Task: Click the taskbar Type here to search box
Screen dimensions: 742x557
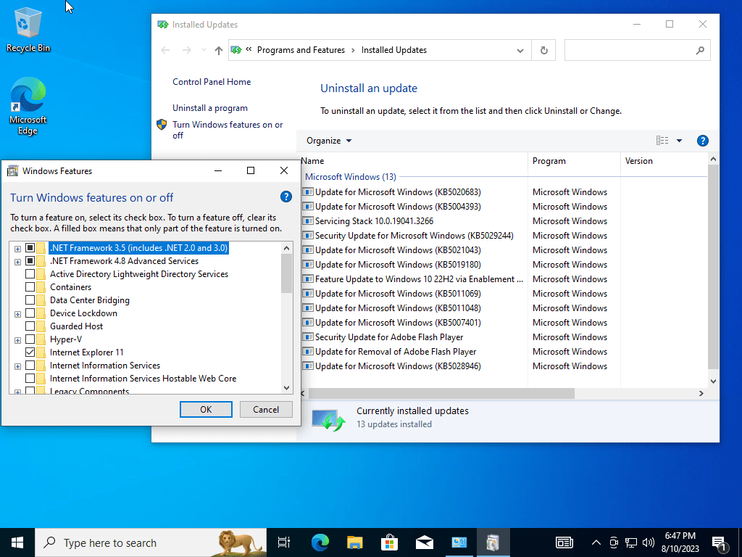Action: click(x=151, y=542)
